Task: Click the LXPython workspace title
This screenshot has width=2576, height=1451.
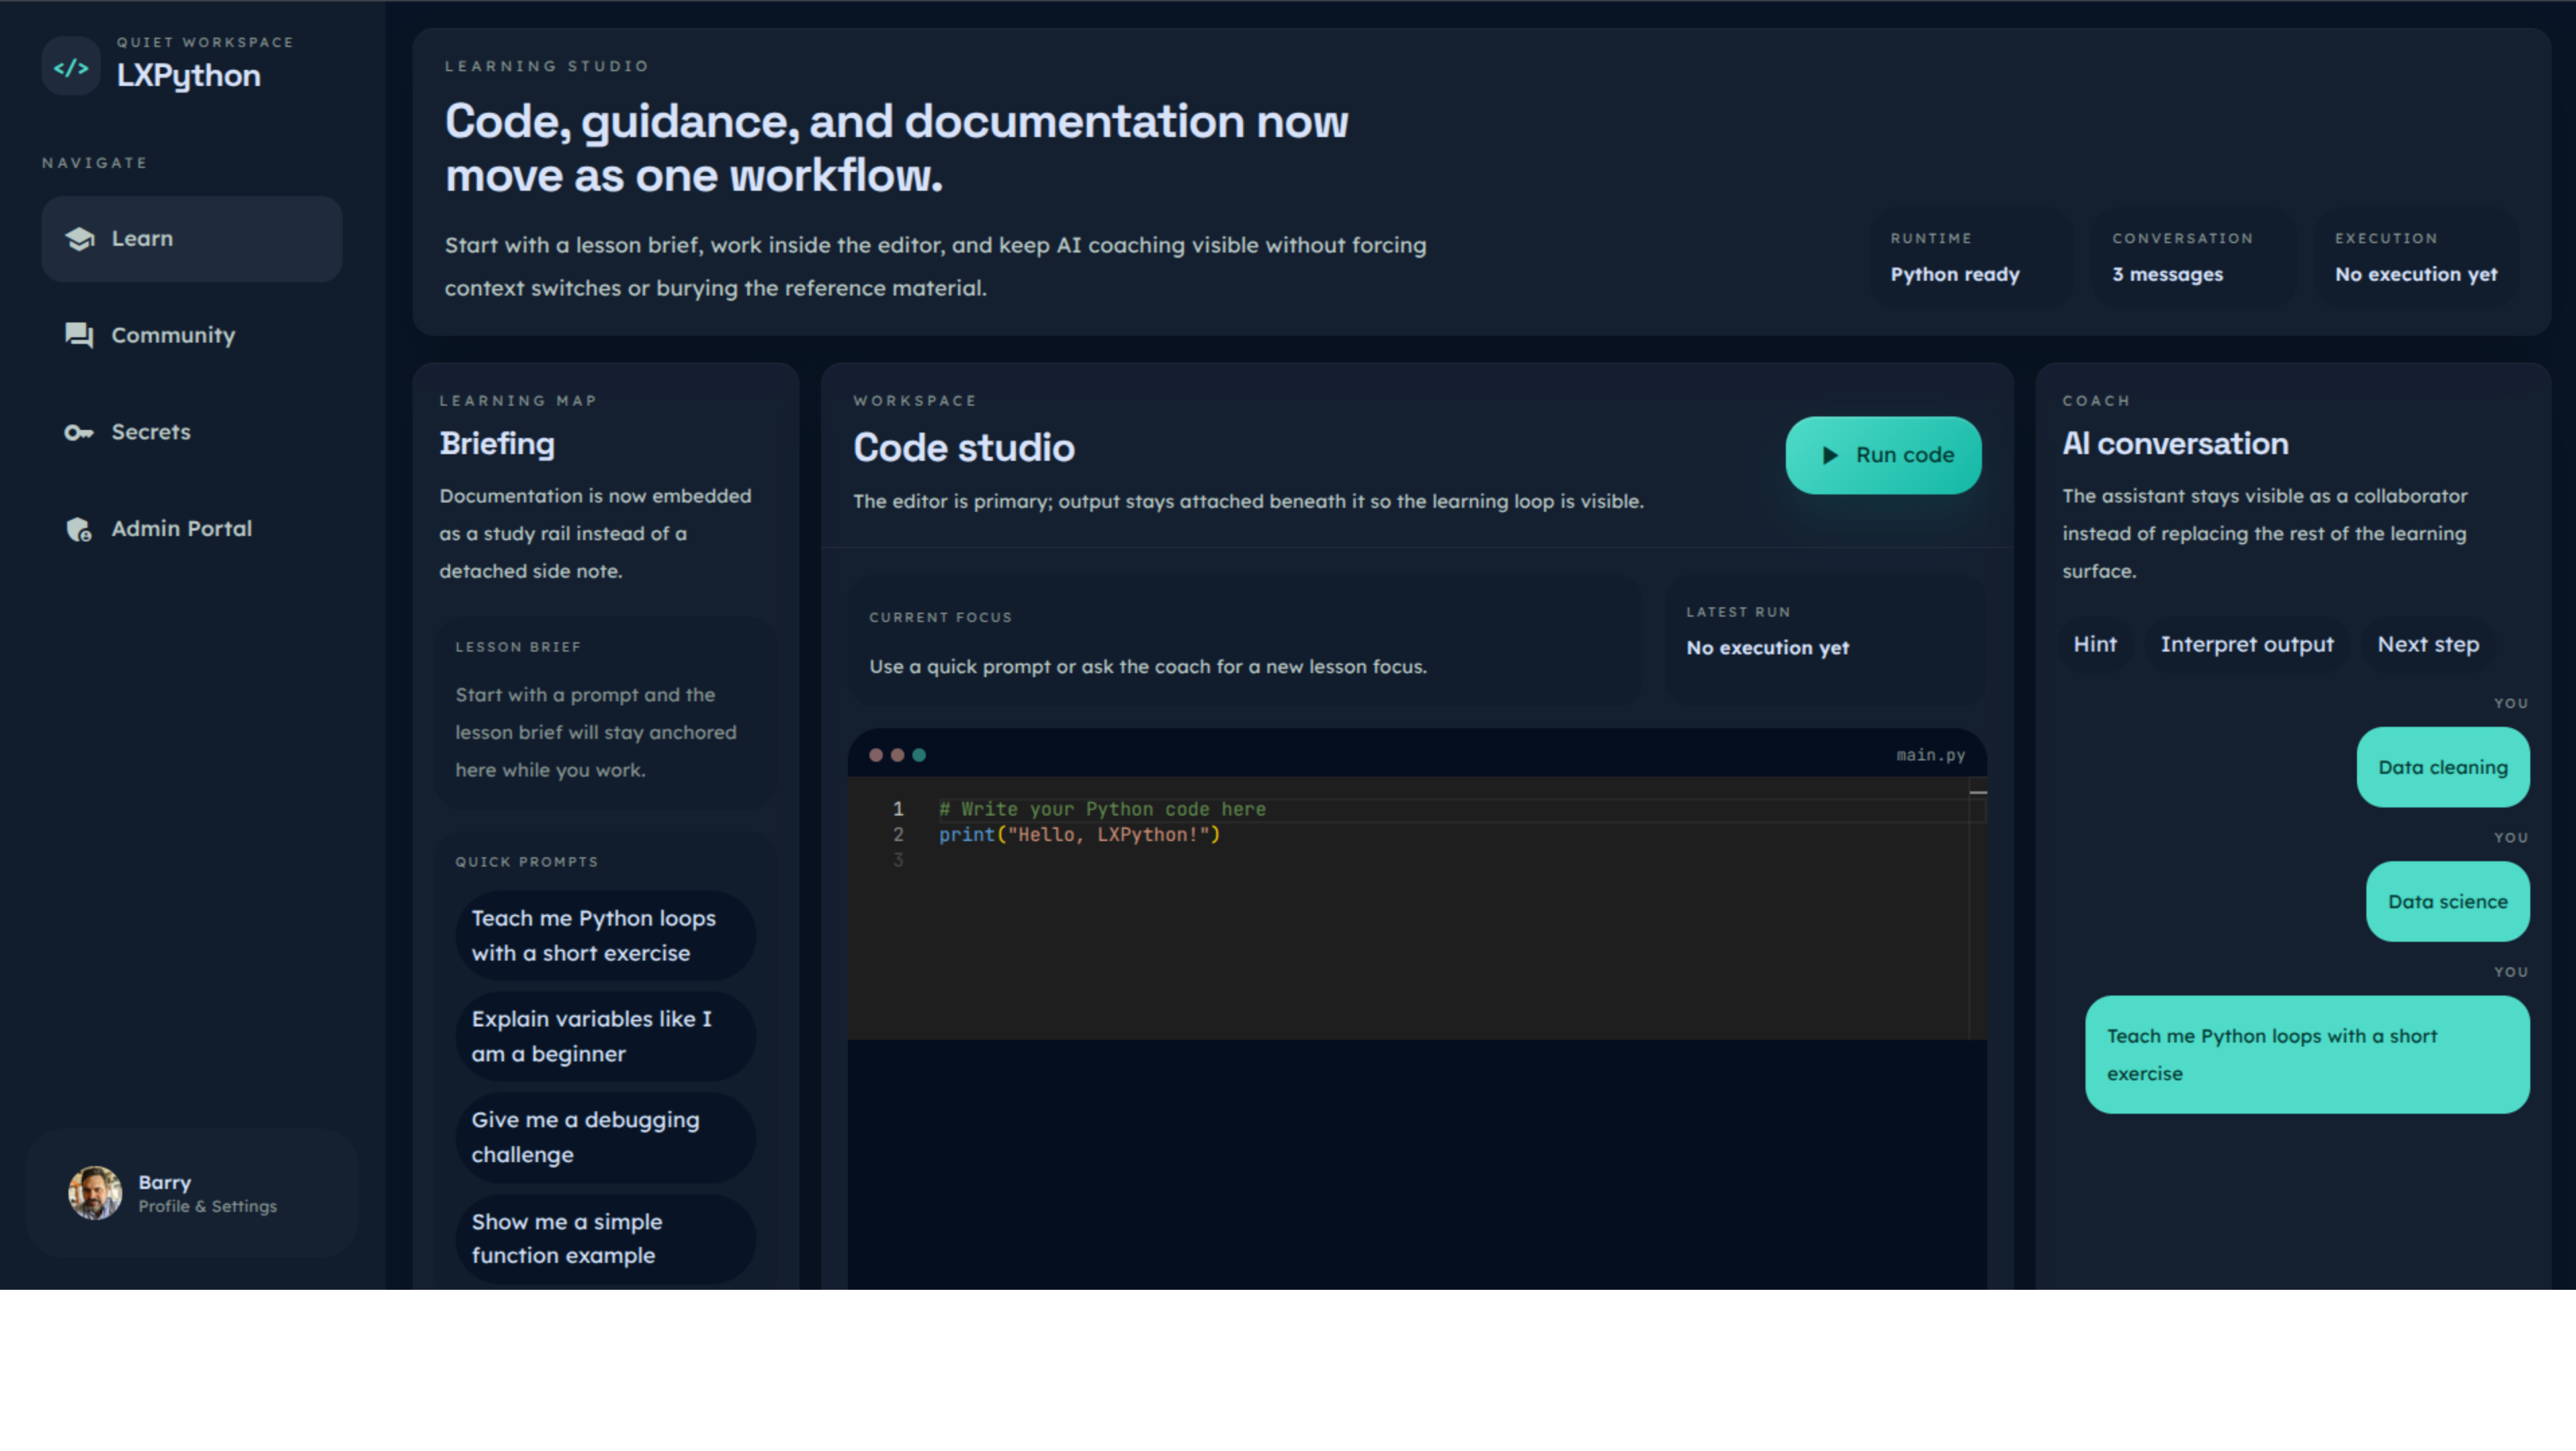Action: pos(189,75)
